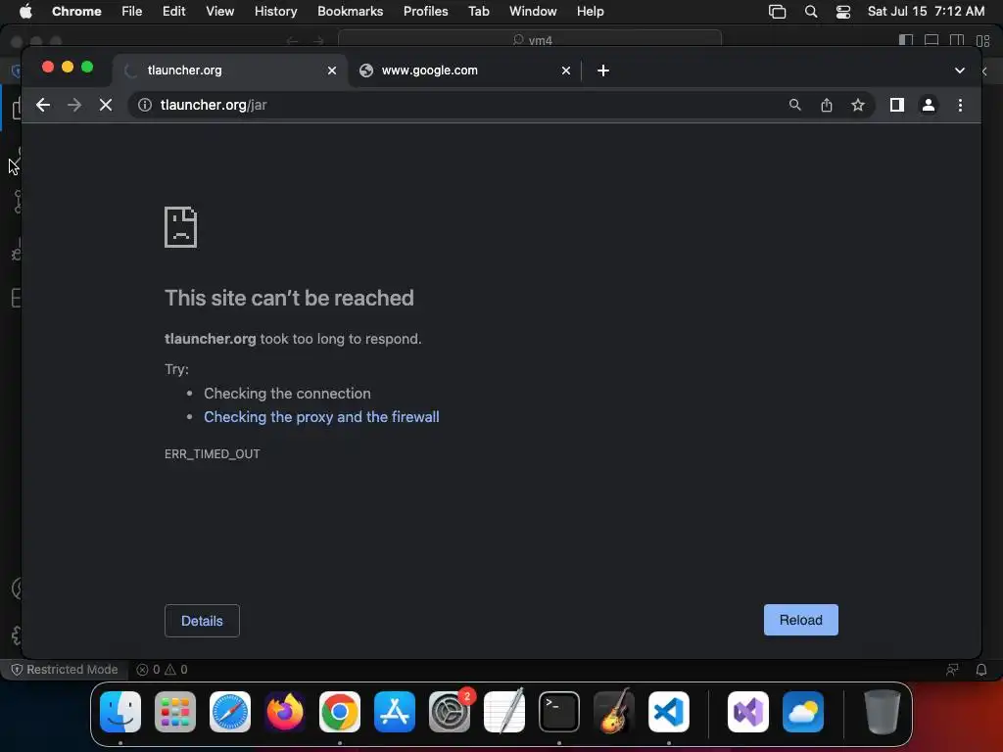Open the View menu
This screenshot has width=1003, height=752.
click(x=220, y=12)
